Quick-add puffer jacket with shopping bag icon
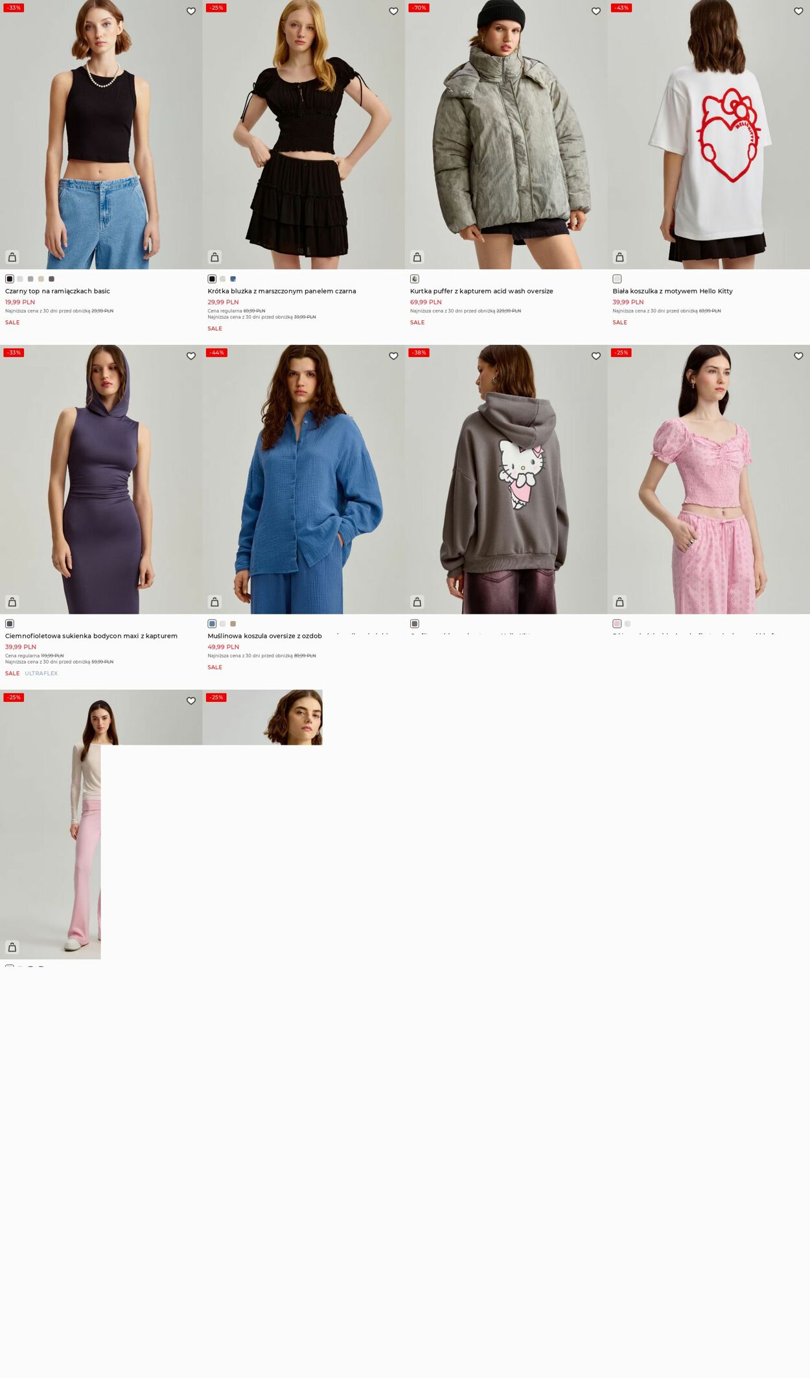 417,257
